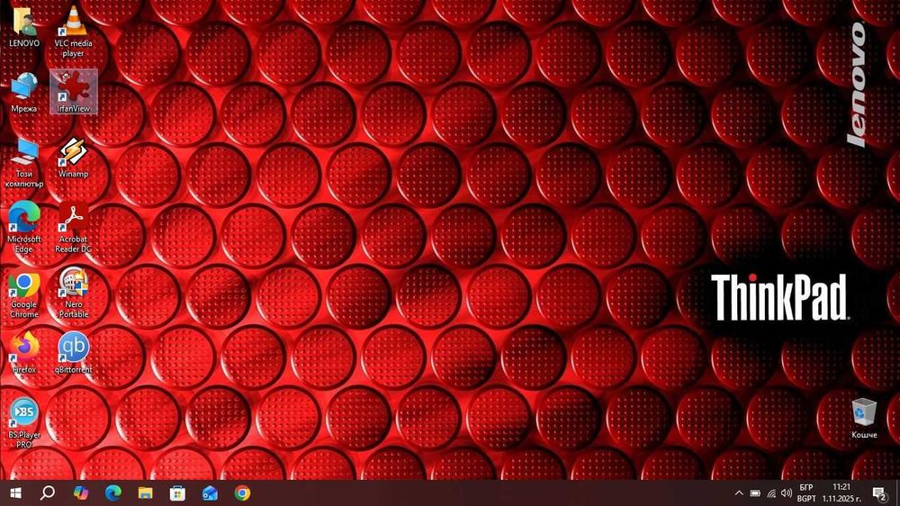This screenshot has height=506, width=900.
Task: Launch Acrobat Reader DC shortcut
Action: click(x=74, y=228)
